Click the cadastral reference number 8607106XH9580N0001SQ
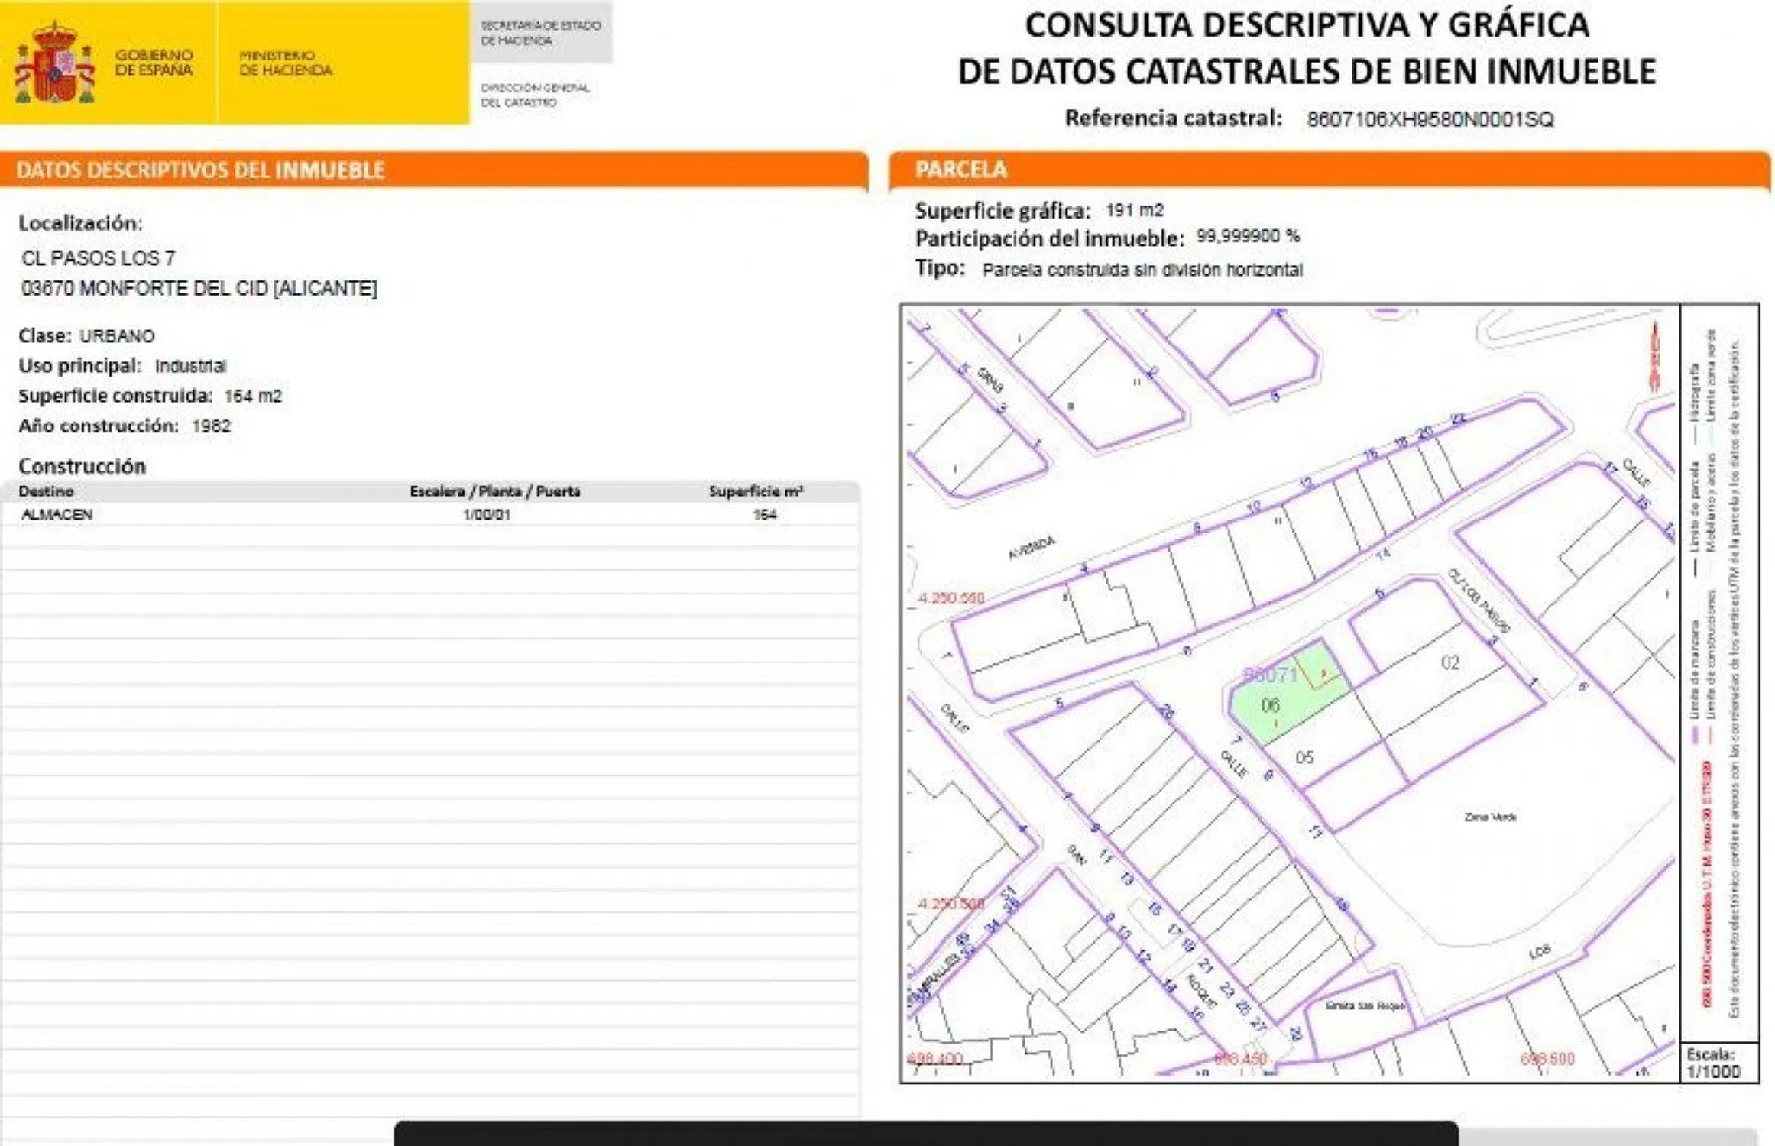The width and height of the screenshot is (1775, 1146). point(1430,119)
